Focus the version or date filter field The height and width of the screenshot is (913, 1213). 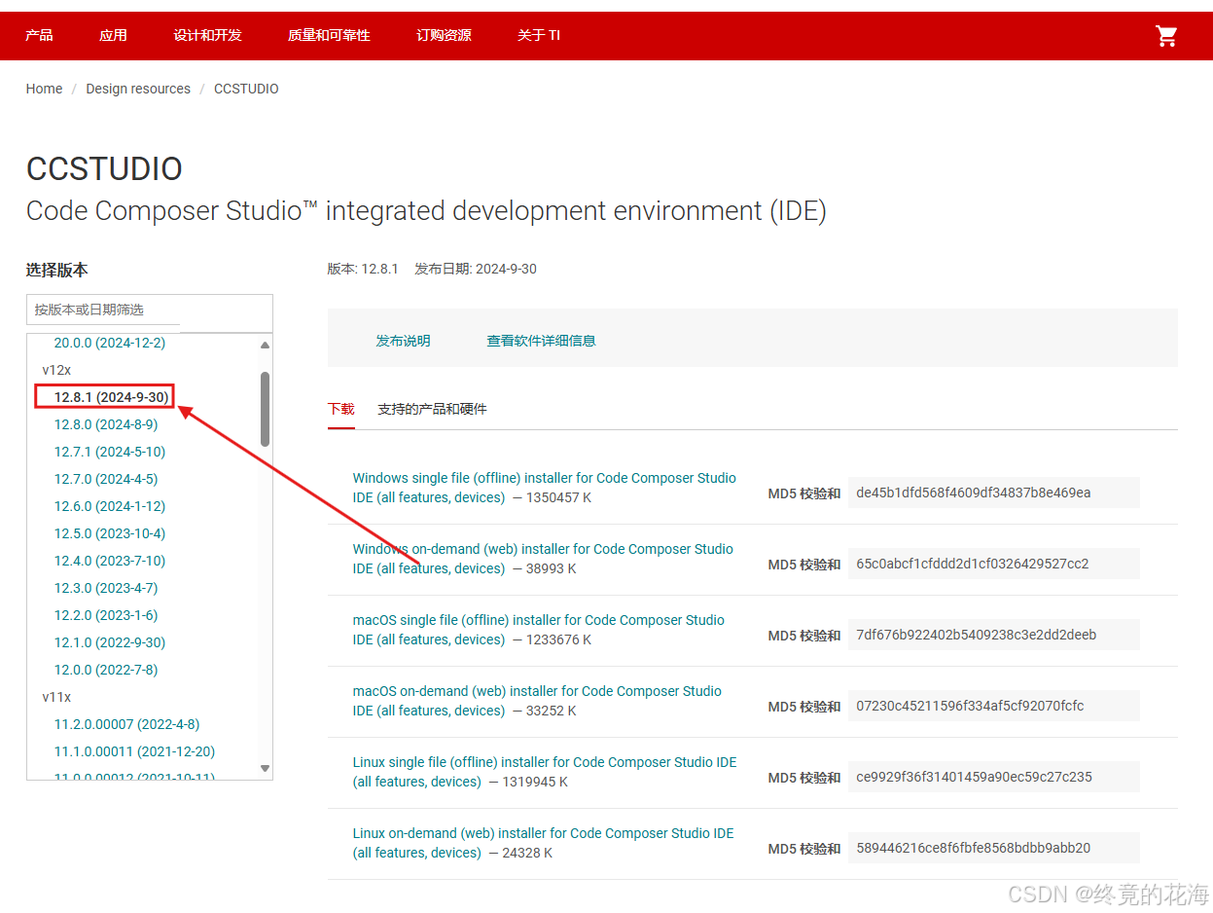point(149,310)
